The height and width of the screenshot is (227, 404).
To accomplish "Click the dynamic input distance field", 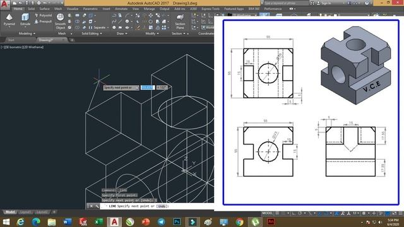I will pos(148,88).
